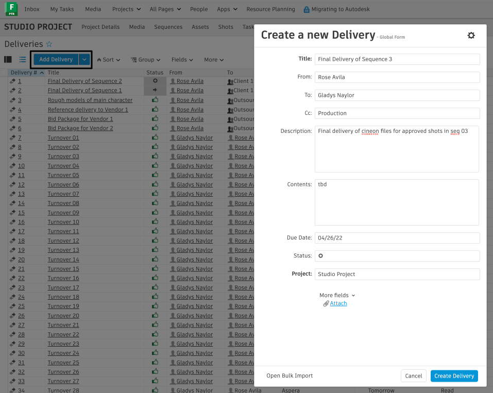Open the People page
Viewport: 493px width, 393px height.
pyautogui.click(x=199, y=9)
